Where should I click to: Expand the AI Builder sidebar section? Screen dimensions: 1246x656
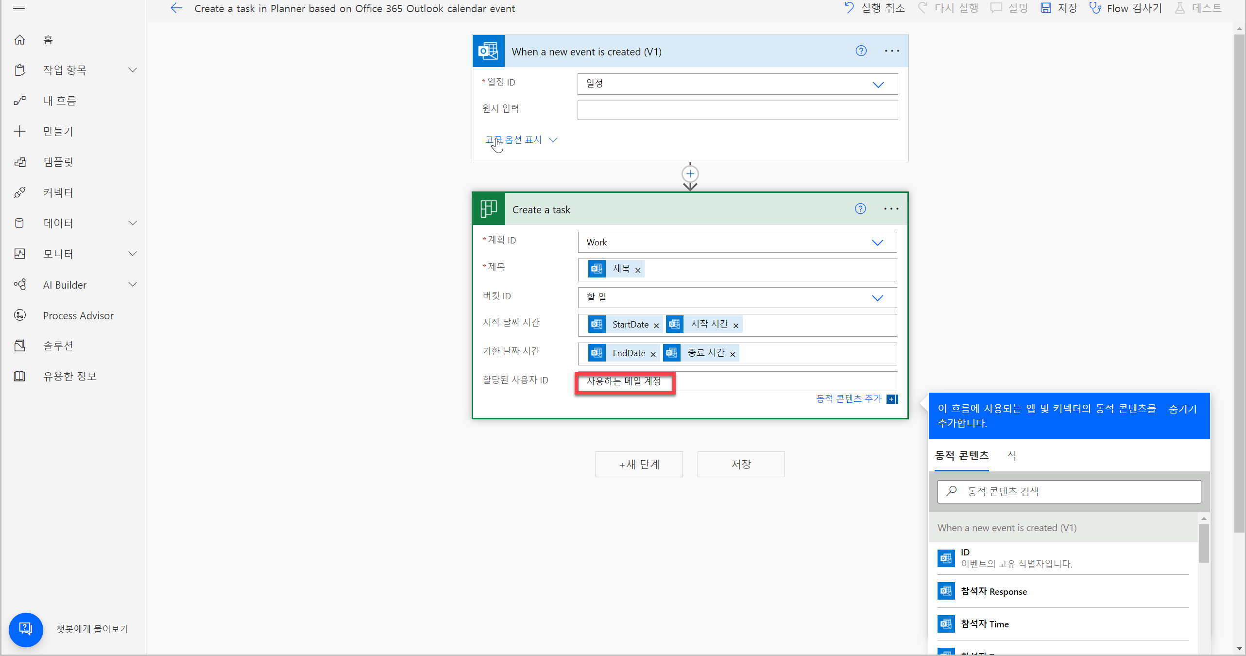[133, 284]
